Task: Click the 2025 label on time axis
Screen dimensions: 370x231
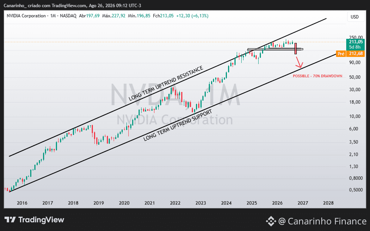Action: point(252,203)
